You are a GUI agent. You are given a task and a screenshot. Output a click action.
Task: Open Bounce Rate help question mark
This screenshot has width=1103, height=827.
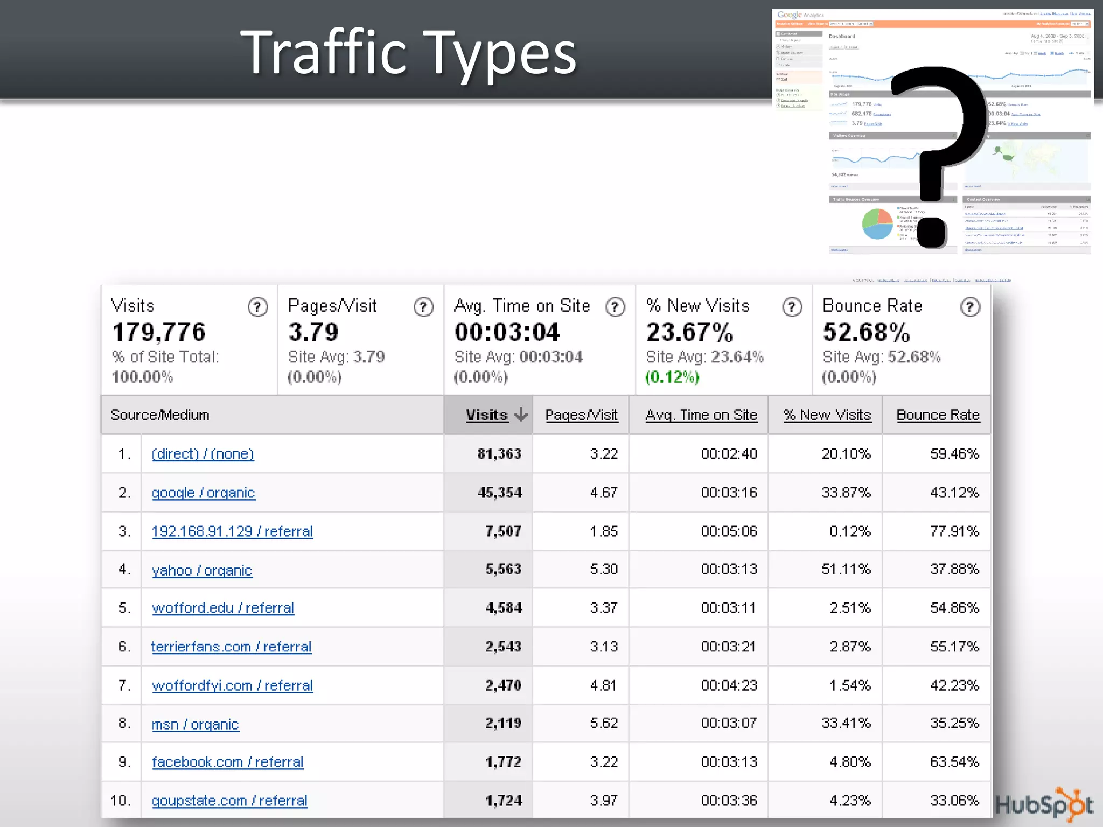pyautogui.click(x=970, y=307)
